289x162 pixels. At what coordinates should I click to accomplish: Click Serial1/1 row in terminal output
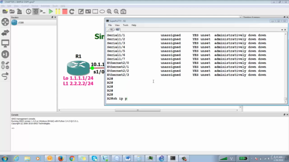pyautogui.click(x=186, y=35)
